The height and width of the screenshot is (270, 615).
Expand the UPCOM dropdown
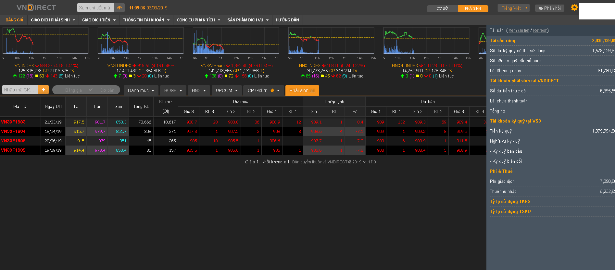(x=227, y=90)
